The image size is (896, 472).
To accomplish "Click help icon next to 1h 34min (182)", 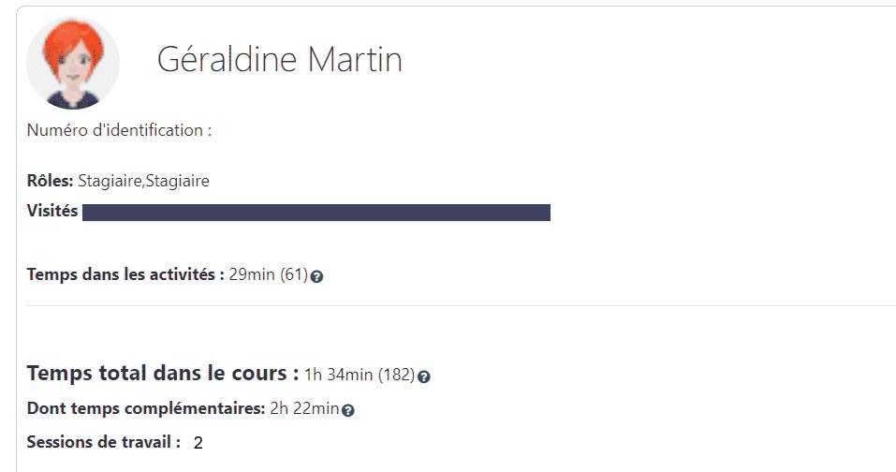I will (423, 376).
